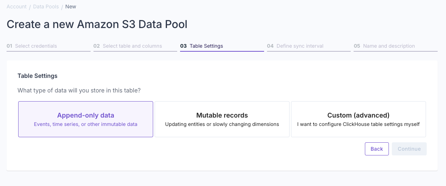
Task: Go to step 04 Define sync interval
Action: (309, 46)
